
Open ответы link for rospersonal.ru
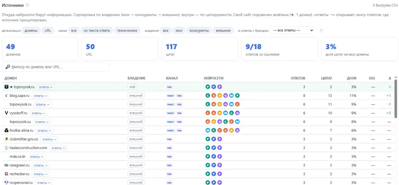pyautogui.click(x=44, y=183)
